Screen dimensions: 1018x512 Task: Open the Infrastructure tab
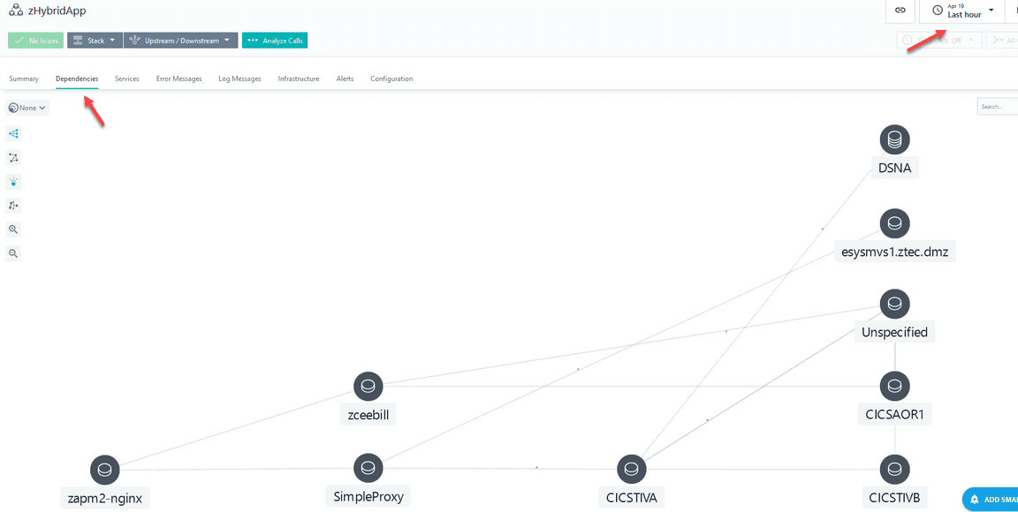[x=298, y=79]
